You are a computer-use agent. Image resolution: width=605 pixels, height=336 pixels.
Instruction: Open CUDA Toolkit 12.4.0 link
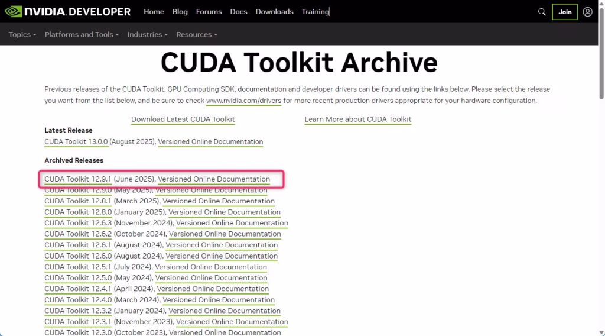(78, 300)
